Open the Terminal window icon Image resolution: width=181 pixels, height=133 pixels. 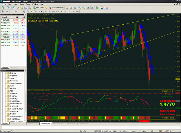tap(25, 8)
